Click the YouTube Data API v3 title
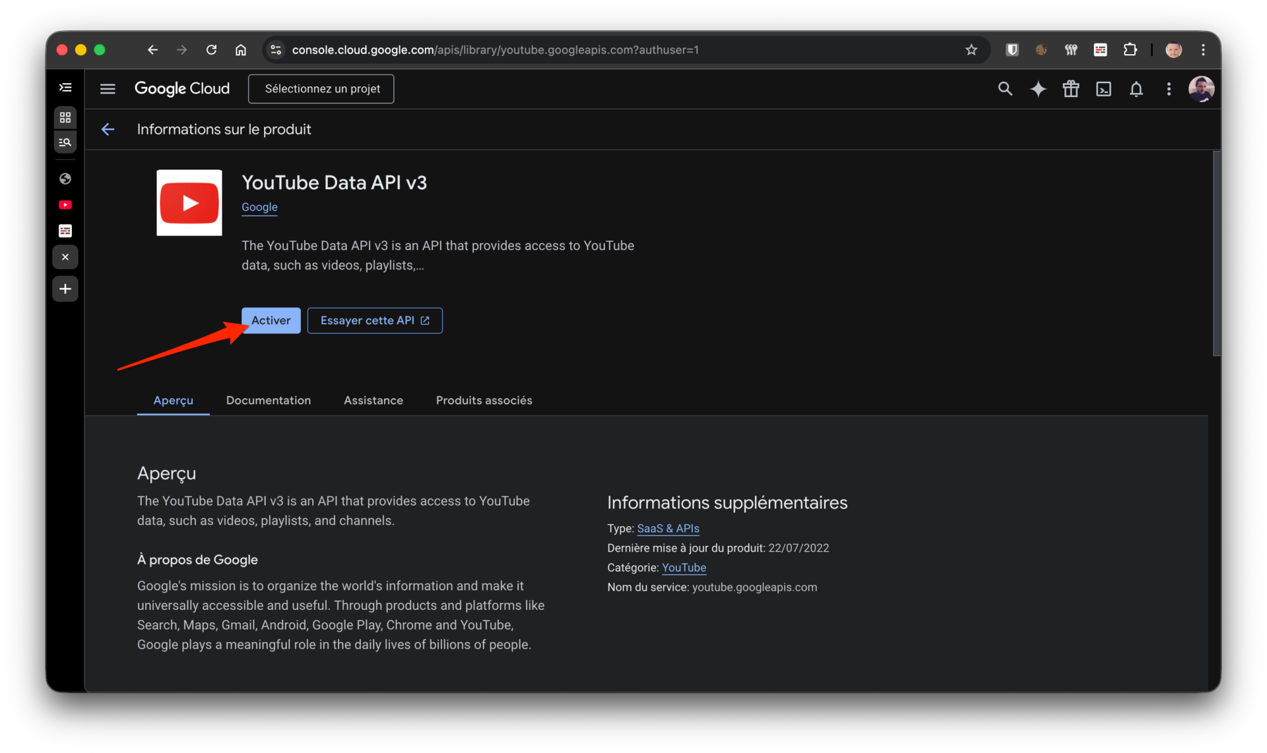Viewport: 1267px width, 753px height. (x=334, y=183)
